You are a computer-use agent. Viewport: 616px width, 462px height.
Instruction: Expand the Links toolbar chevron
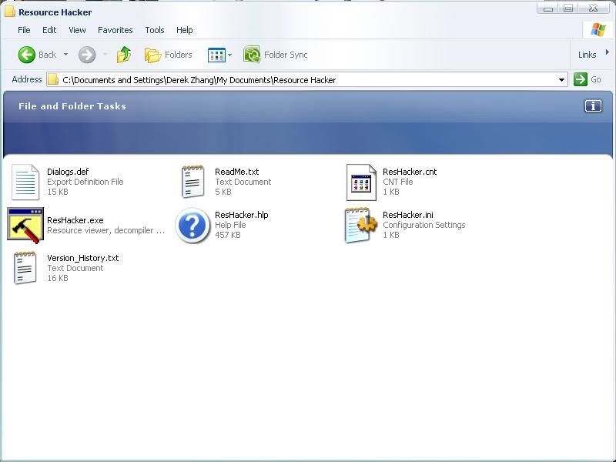tap(607, 52)
